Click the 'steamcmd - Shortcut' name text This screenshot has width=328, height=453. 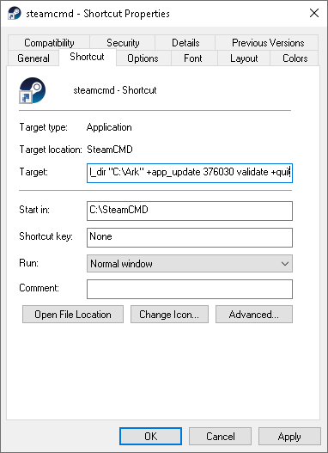(x=115, y=90)
